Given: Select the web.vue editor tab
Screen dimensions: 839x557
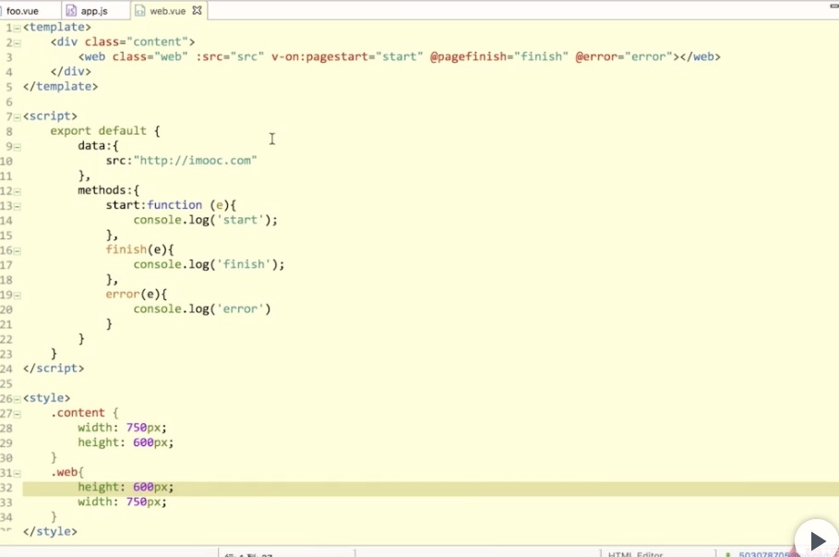Looking at the screenshot, I should [167, 11].
